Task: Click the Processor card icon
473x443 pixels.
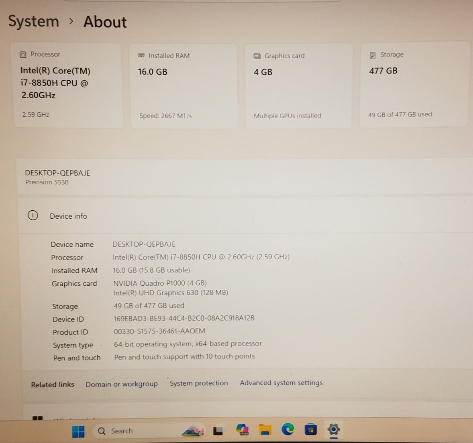Action: (23, 55)
